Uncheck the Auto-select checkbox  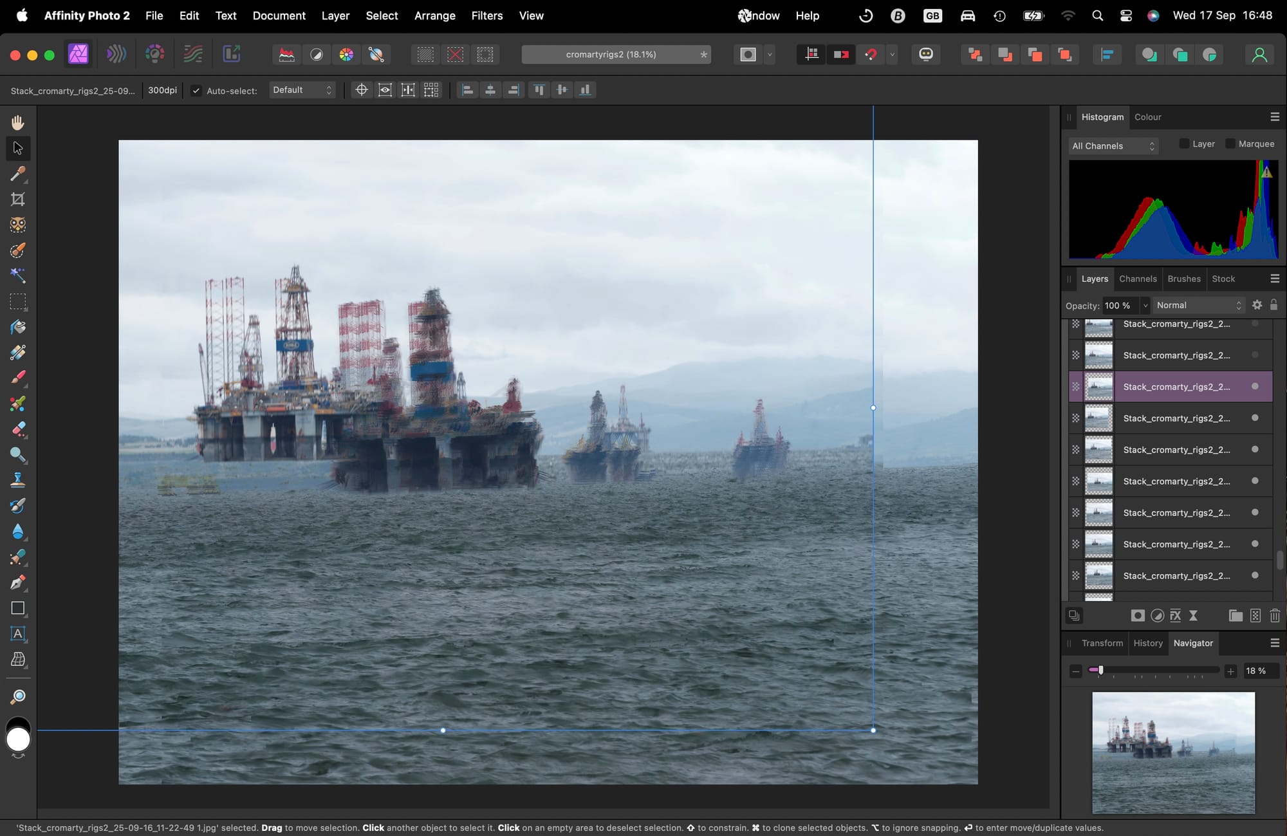pyautogui.click(x=196, y=90)
